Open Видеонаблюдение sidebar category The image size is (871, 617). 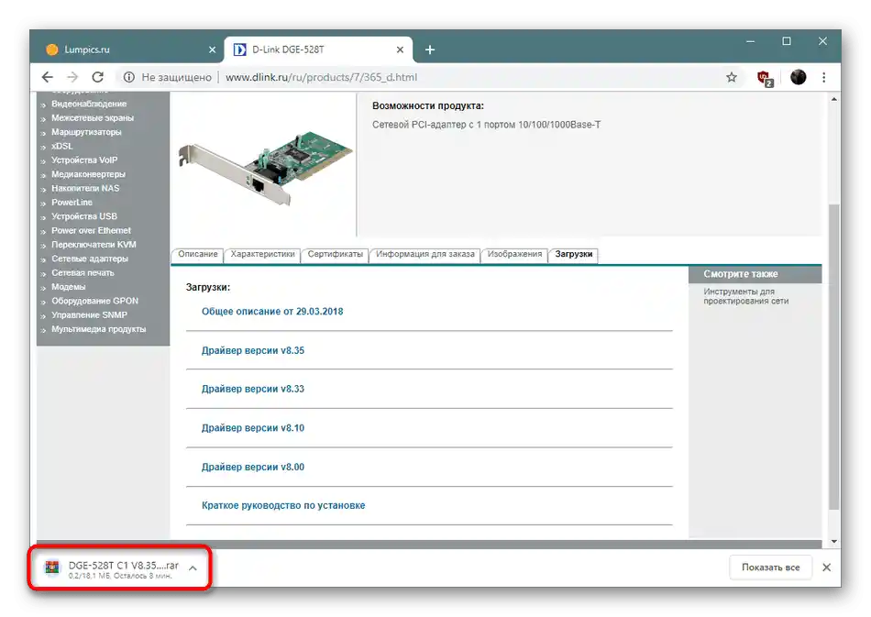(x=89, y=104)
